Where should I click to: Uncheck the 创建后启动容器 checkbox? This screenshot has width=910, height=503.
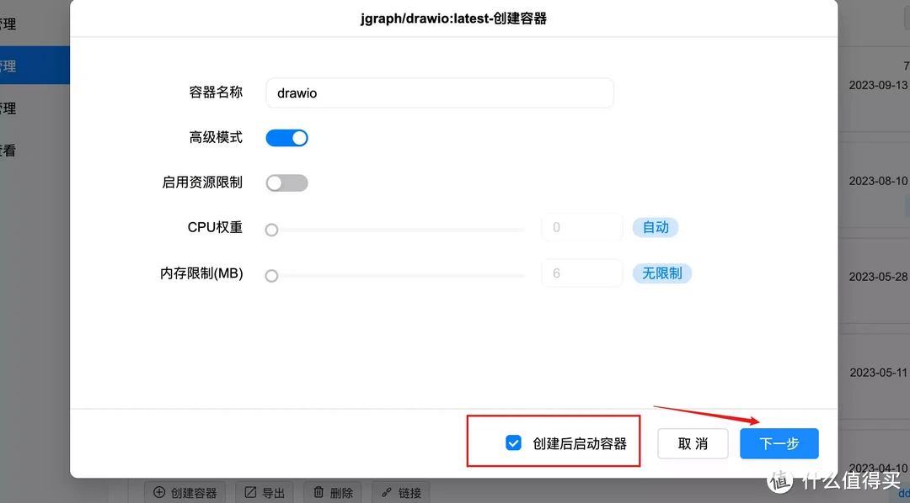click(x=513, y=443)
